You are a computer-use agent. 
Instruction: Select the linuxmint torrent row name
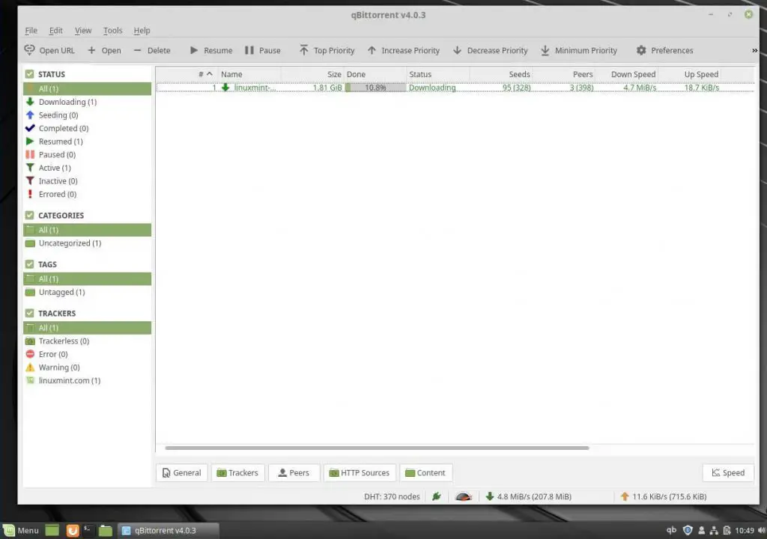pyautogui.click(x=255, y=88)
